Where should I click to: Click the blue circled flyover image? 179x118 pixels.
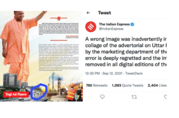point(39,92)
